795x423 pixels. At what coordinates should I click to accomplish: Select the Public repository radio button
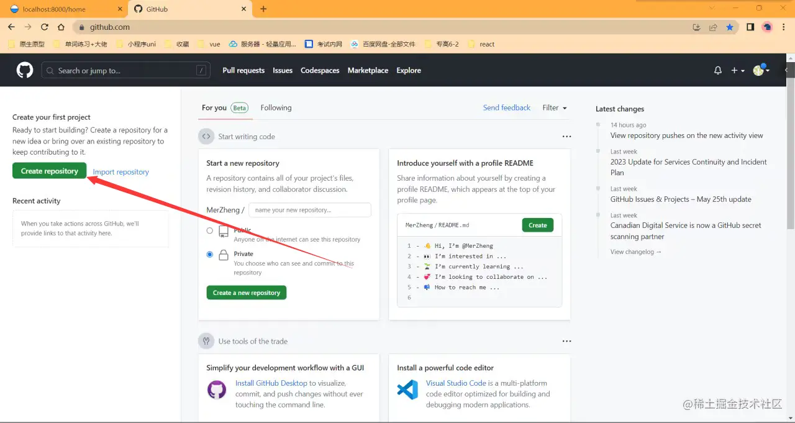click(210, 230)
